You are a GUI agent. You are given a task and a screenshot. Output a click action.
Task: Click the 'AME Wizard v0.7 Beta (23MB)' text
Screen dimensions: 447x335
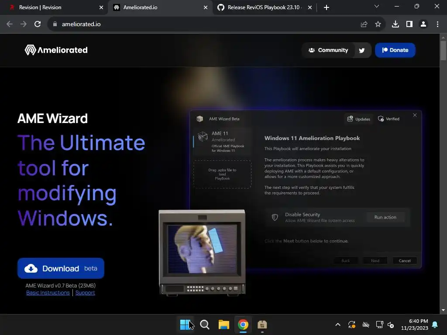(x=60, y=285)
